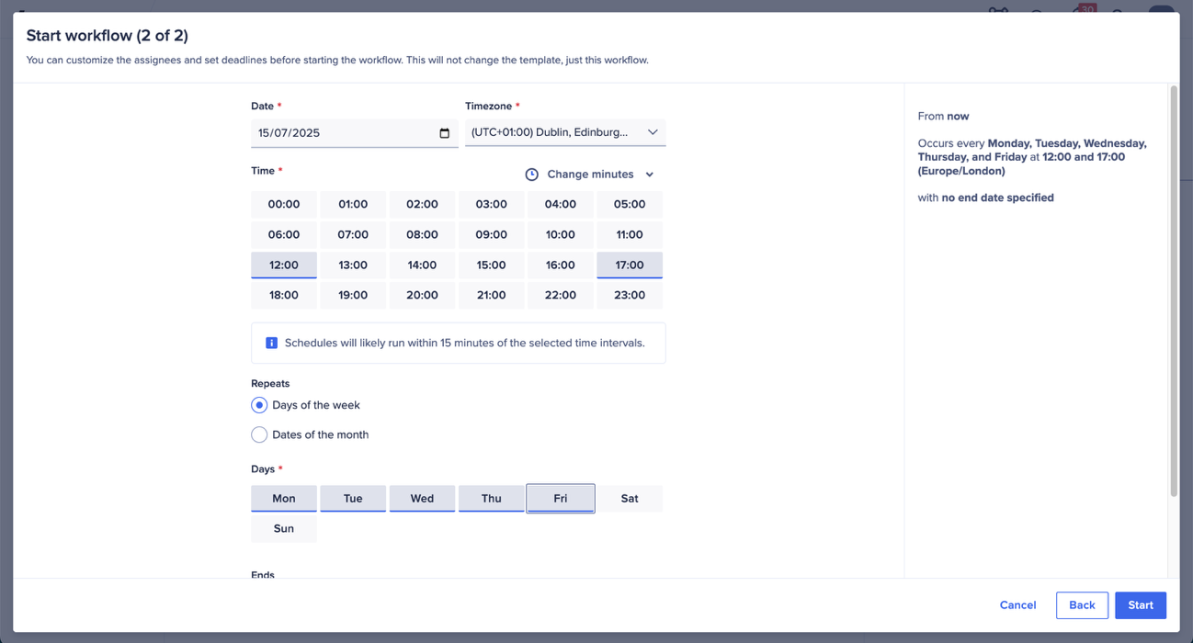Toggle the 14:00 time slot
Image resolution: width=1193 pixels, height=643 pixels.
click(422, 265)
